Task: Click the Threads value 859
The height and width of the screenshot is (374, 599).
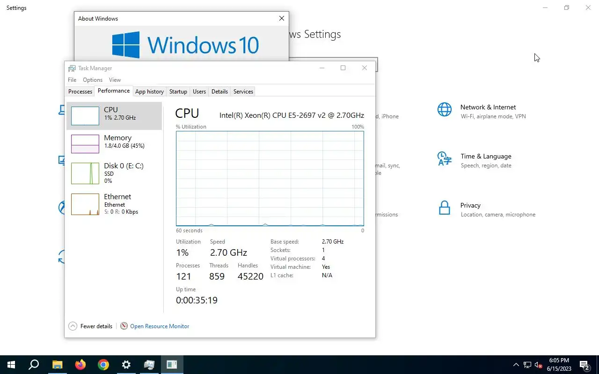Action: pyautogui.click(x=217, y=276)
